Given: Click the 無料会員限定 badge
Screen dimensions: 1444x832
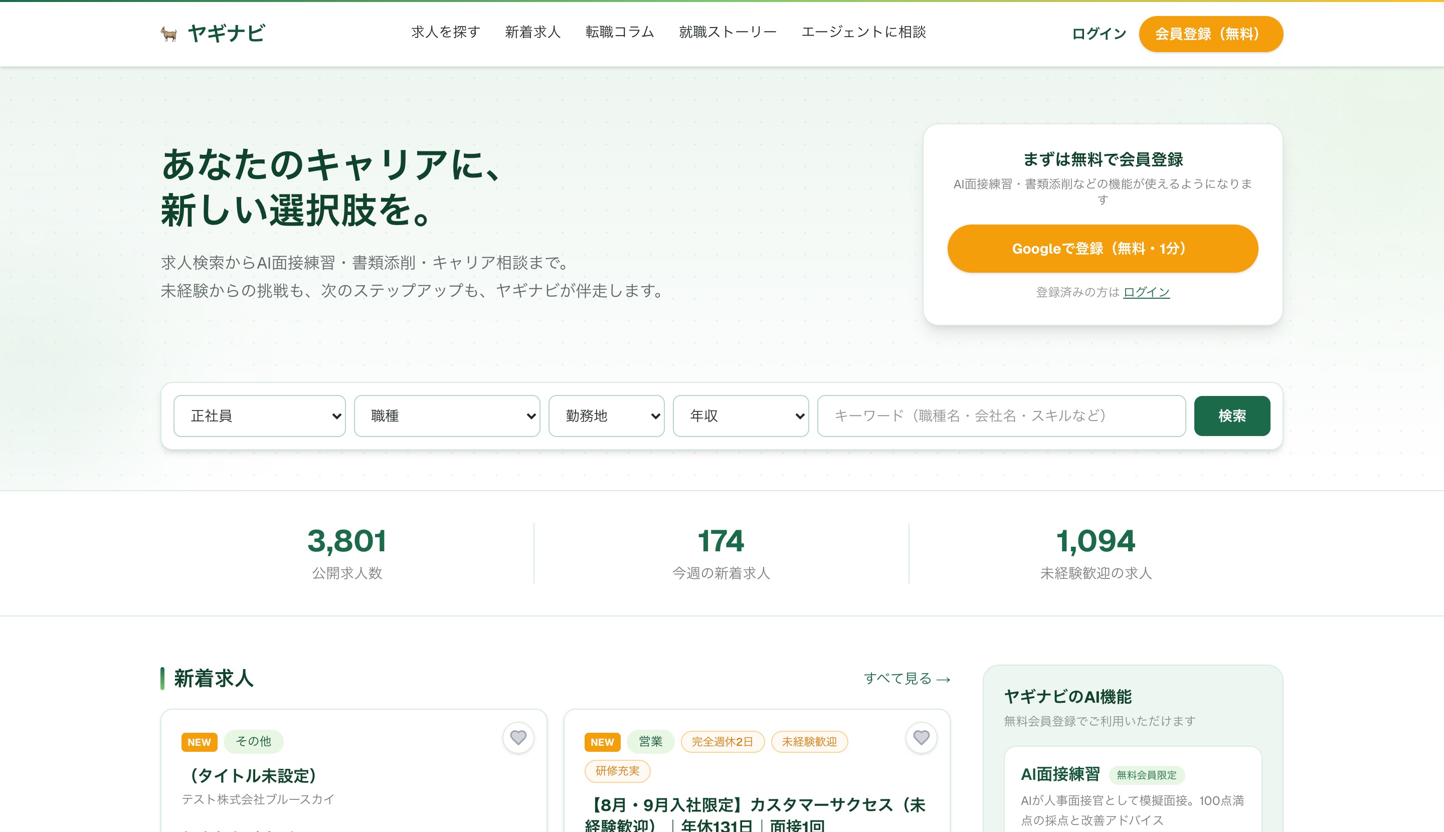Looking at the screenshot, I should pos(1146,775).
